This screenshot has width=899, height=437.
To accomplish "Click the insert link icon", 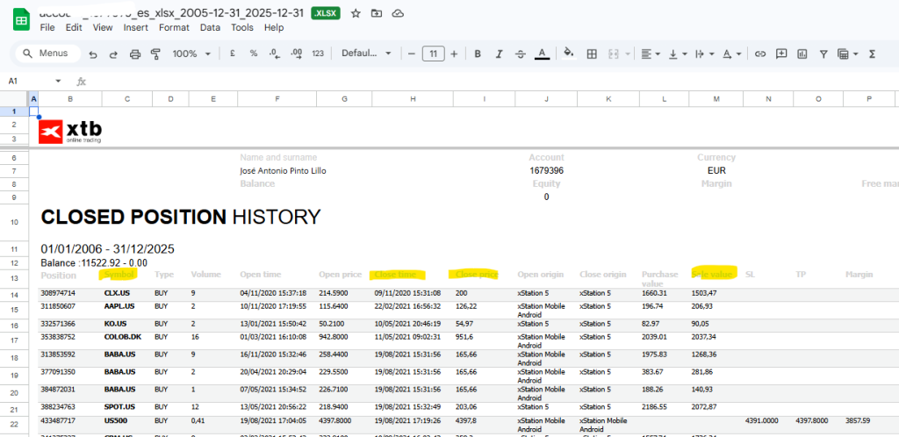I will [760, 54].
